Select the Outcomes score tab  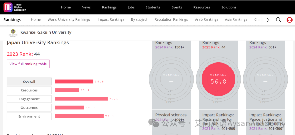pos(29,108)
